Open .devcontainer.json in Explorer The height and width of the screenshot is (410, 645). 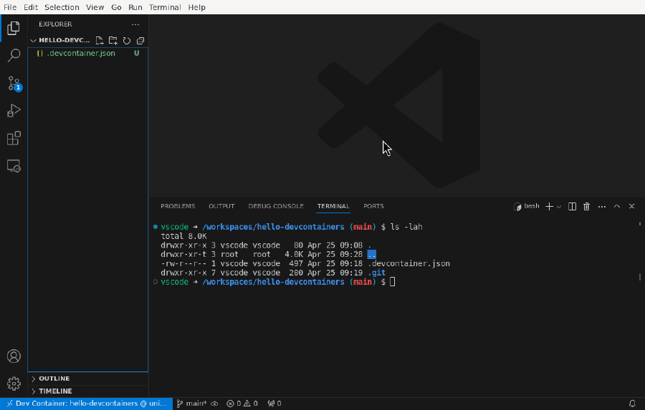pos(88,53)
